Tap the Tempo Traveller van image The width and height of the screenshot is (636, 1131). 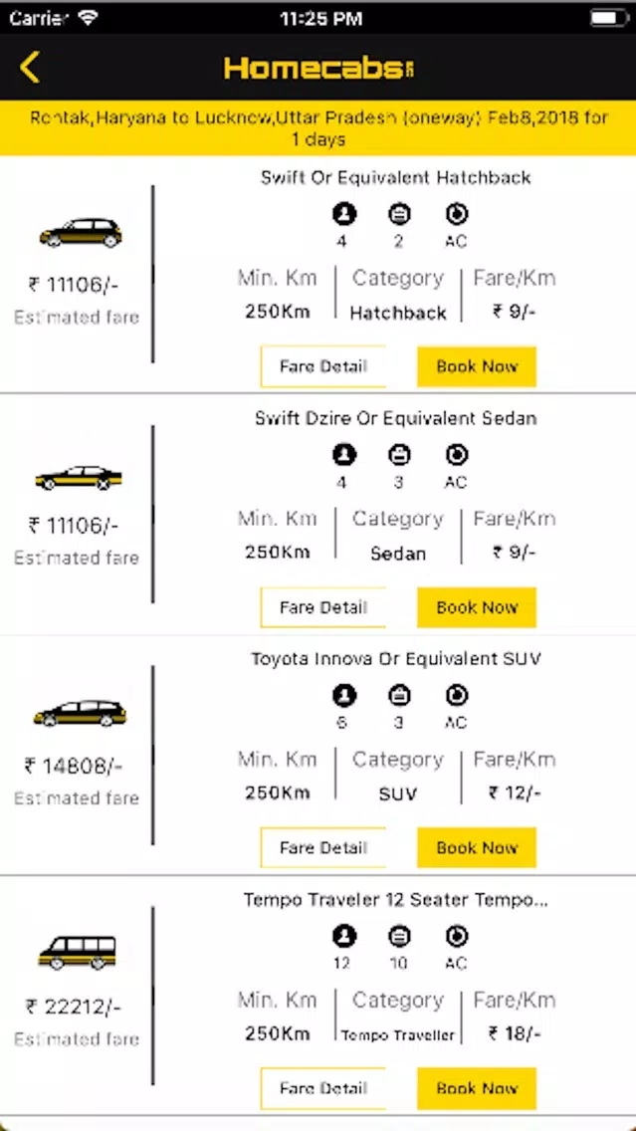(77, 952)
